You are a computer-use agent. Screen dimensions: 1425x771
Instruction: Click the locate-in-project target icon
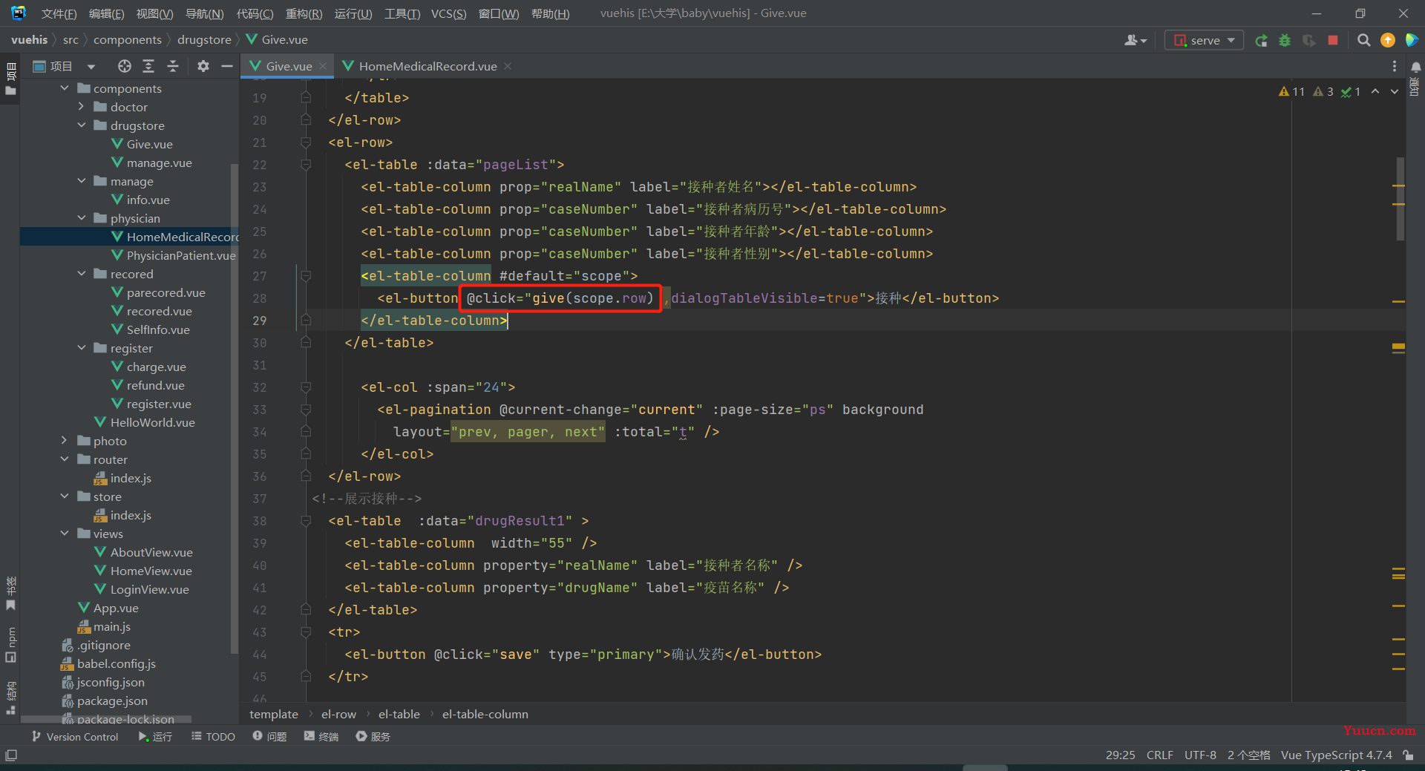[125, 66]
